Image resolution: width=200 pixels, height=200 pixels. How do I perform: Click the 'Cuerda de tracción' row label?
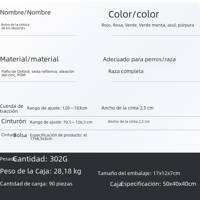[x=11, y=108]
